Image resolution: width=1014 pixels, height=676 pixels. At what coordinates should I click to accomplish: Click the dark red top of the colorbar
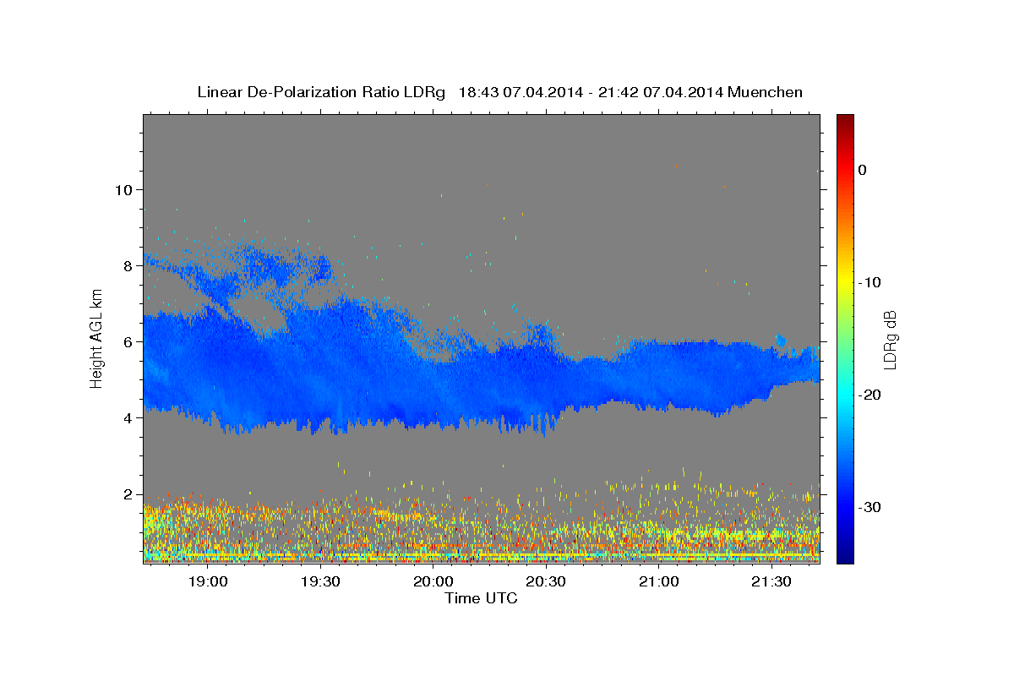pos(845,120)
